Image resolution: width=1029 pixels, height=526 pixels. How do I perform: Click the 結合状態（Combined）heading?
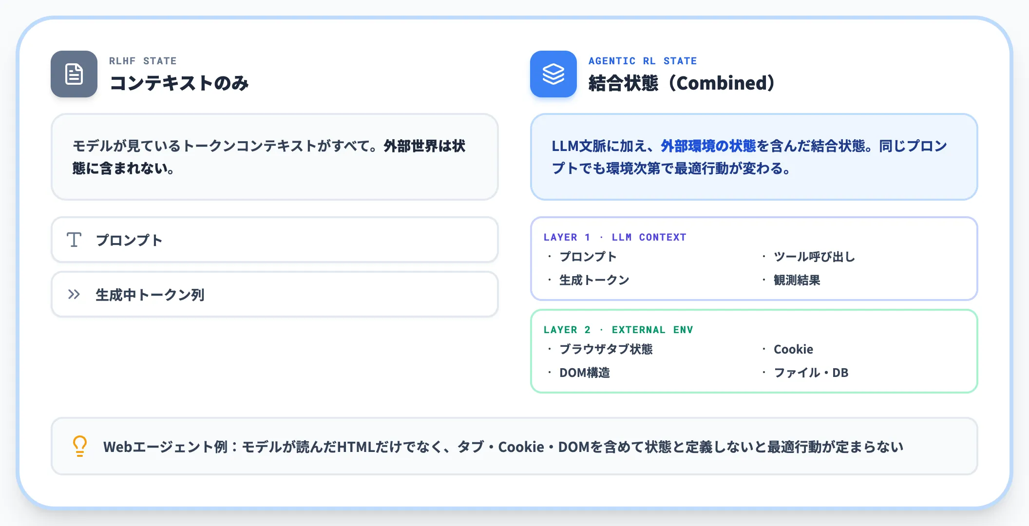(x=681, y=83)
